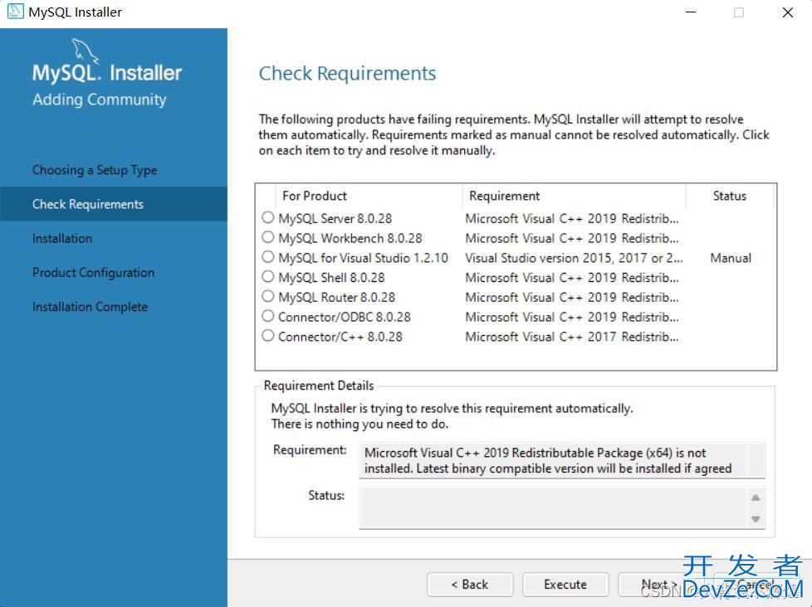Open the Choosing a Setup Type step
Screen dimensions: 812x607
pyautogui.click(x=95, y=170)
